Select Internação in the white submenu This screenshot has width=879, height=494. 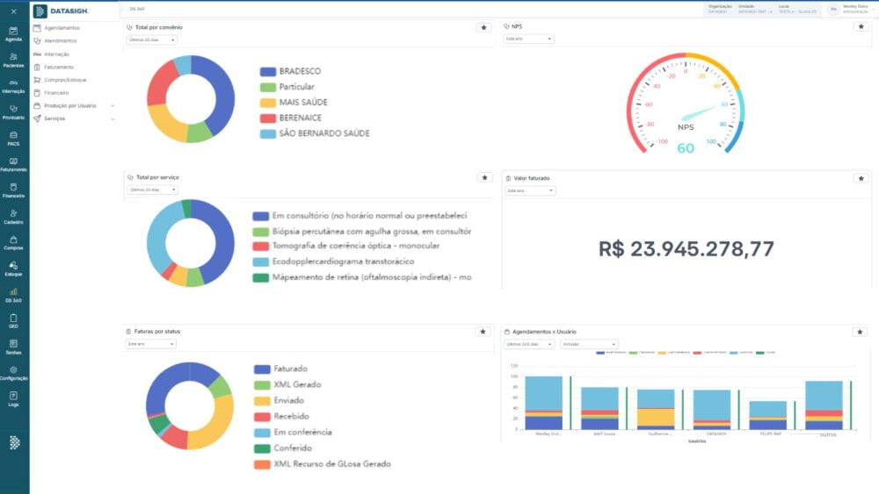pyautogui.click(x=52, y=54)
